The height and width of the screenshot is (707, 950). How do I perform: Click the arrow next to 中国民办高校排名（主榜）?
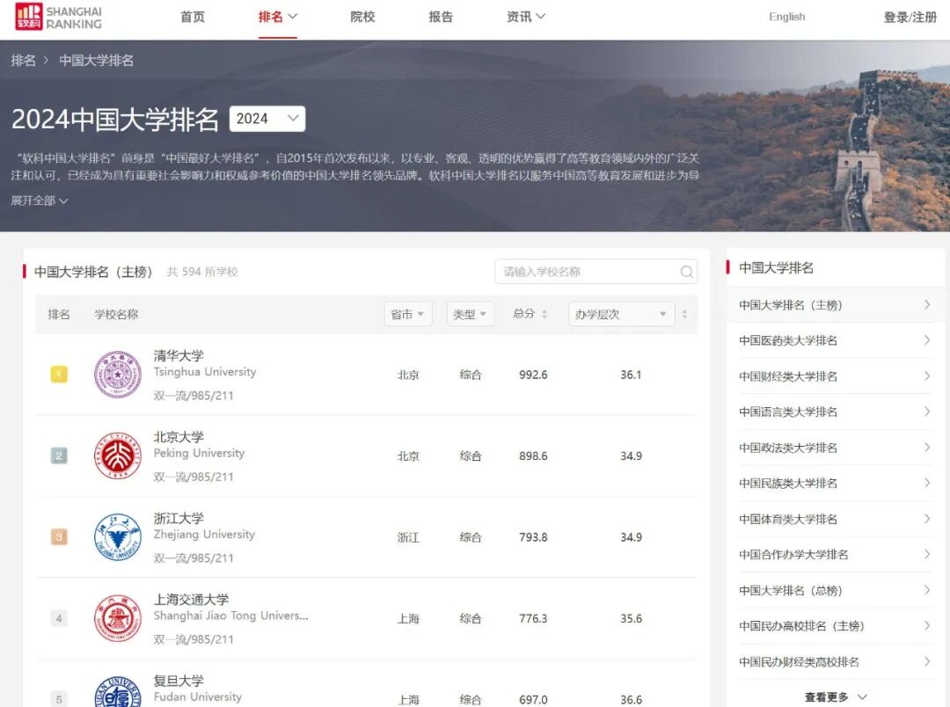(x=927, y=626)
